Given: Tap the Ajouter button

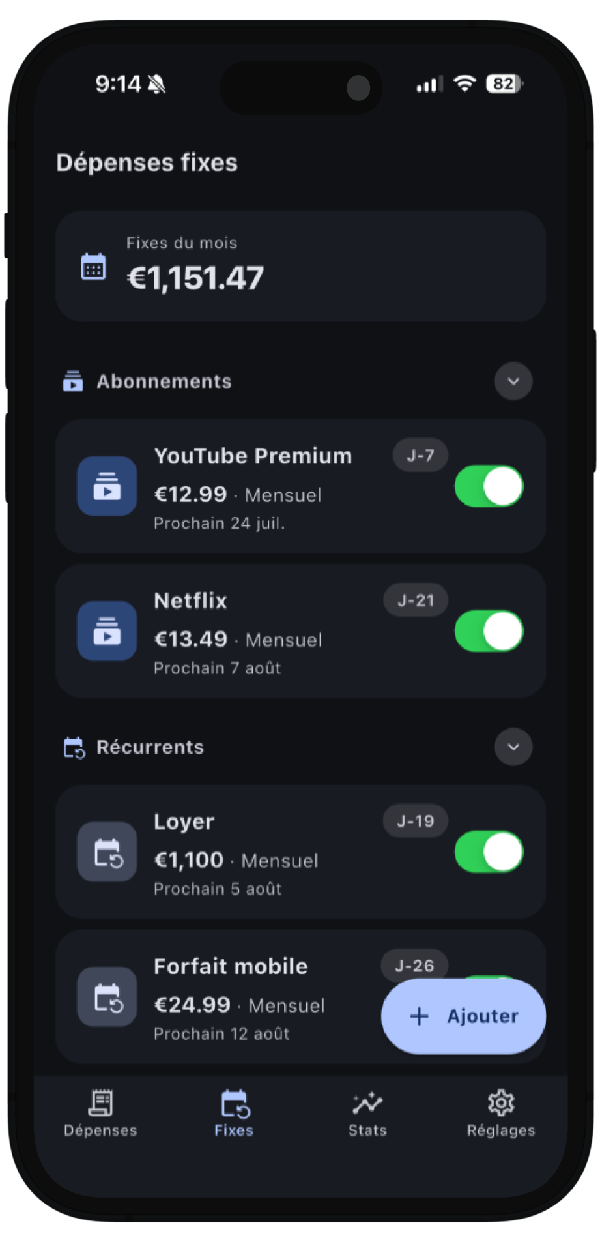Looking at the screenshot, I should pyautogui.click(x=463, y=1016).
